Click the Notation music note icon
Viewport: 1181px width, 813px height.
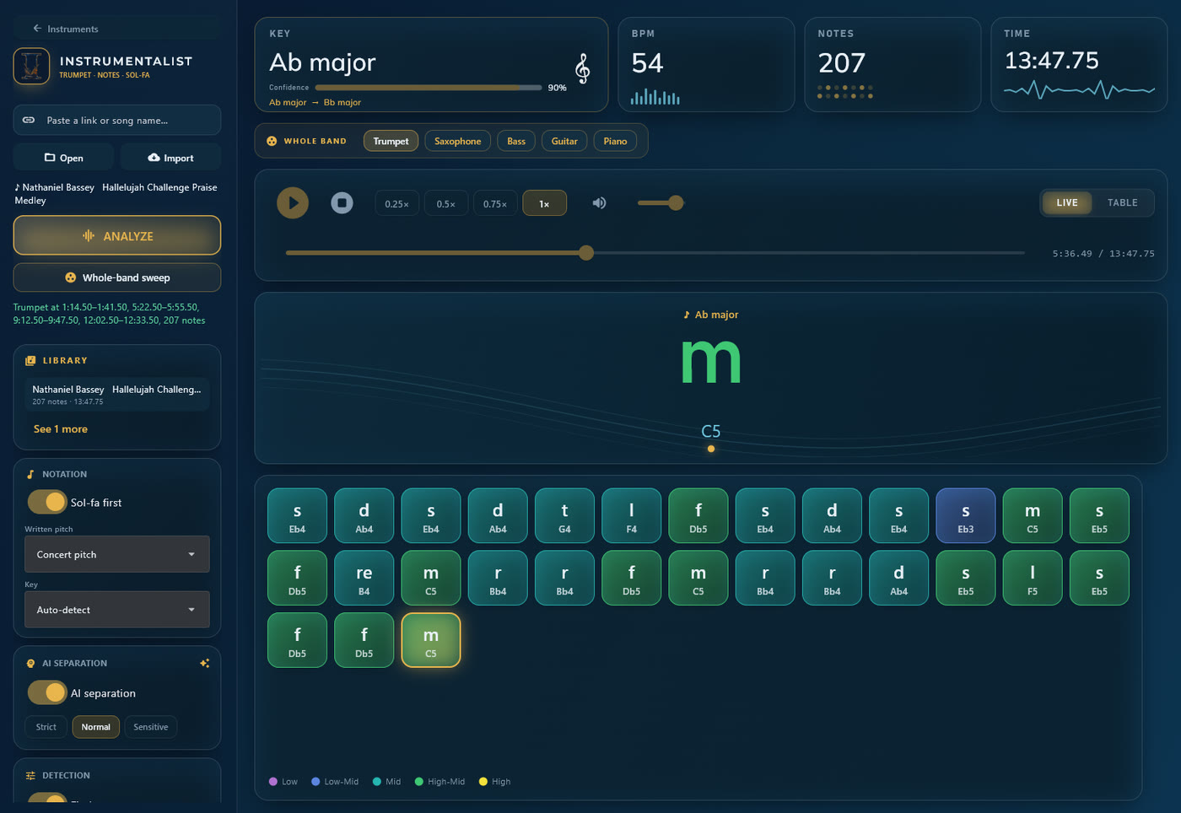click(30, 475)
